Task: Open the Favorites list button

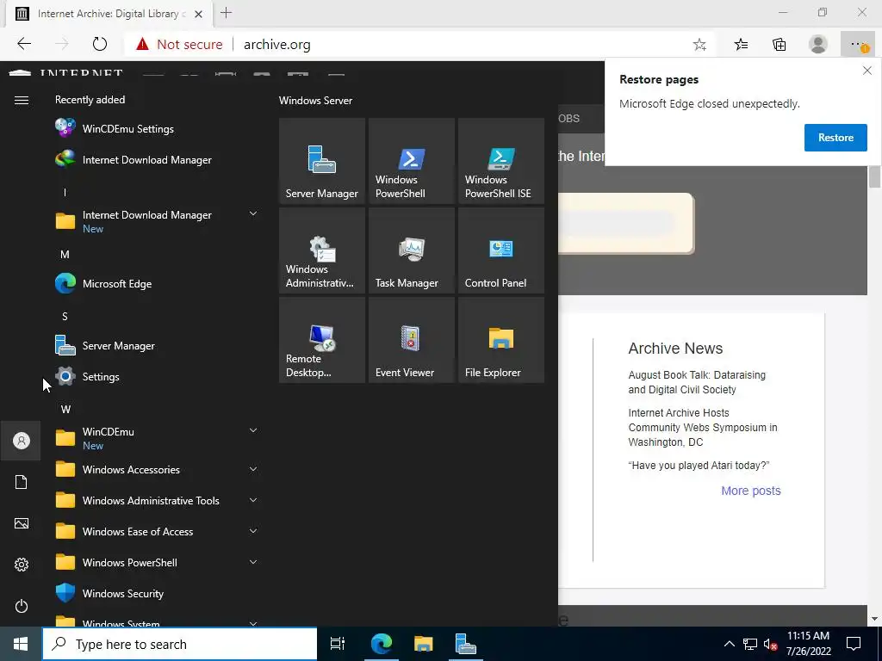Action: coord(741,45)
